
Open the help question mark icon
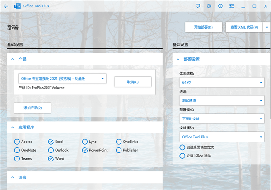(209, 6)
